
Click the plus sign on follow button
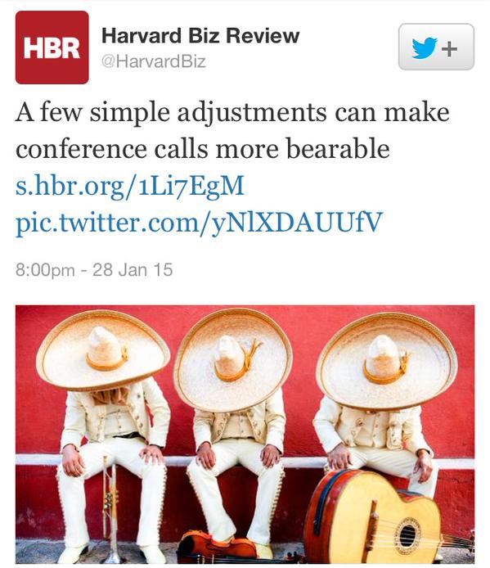pos(449,49)
